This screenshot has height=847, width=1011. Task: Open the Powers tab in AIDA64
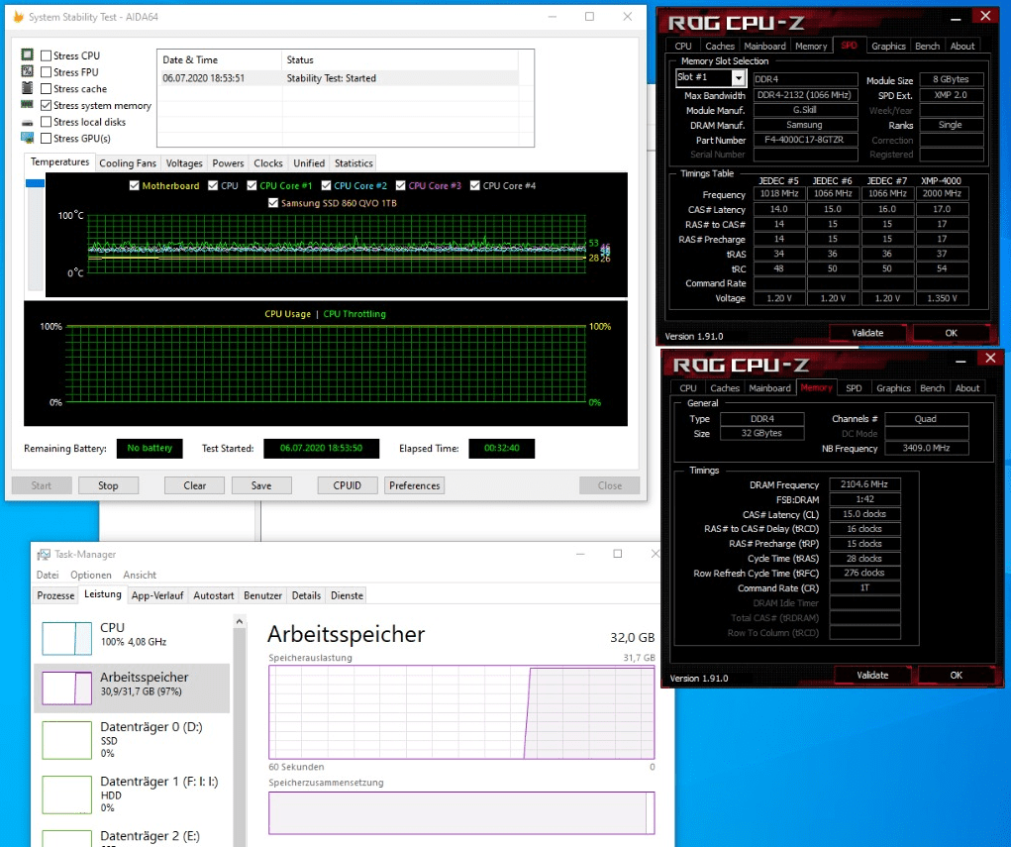tap(229, 163)
